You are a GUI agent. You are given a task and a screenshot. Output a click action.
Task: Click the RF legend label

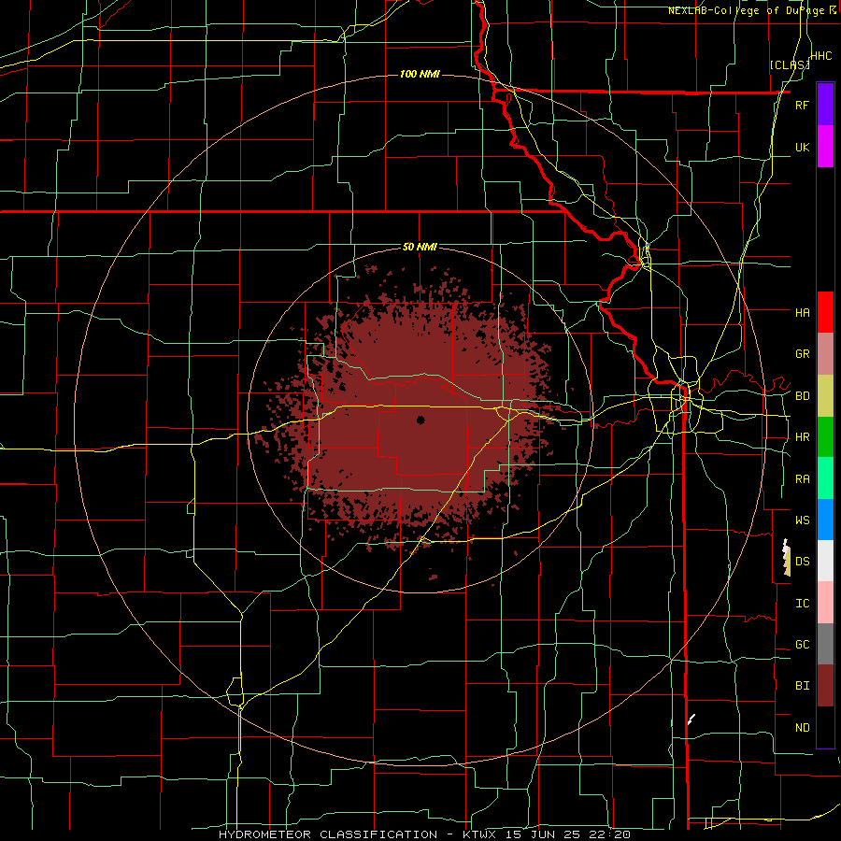(802, 105)
